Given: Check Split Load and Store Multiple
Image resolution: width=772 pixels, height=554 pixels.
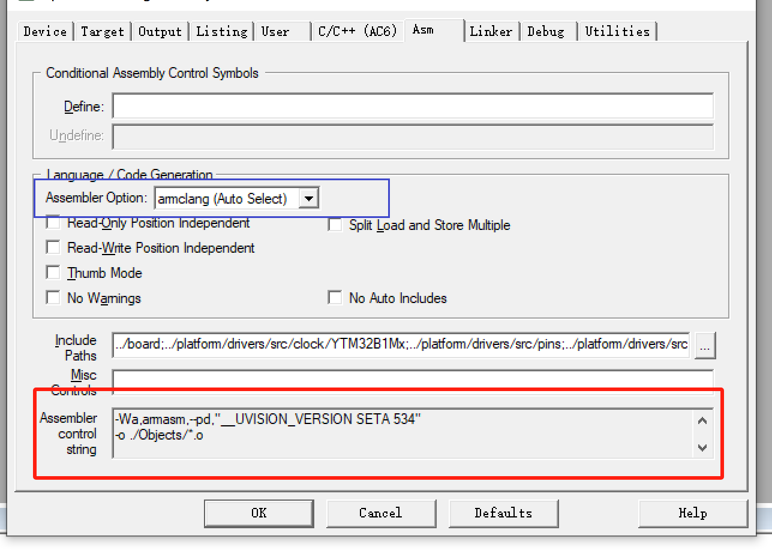Looking at the screenshot, I should [335, 225].
